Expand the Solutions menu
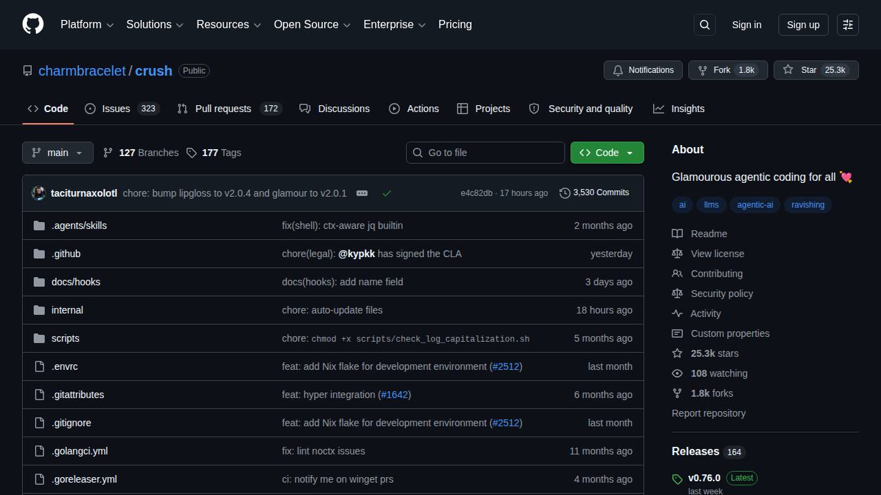The image size is (881, 495). click(x=155, y=25)
